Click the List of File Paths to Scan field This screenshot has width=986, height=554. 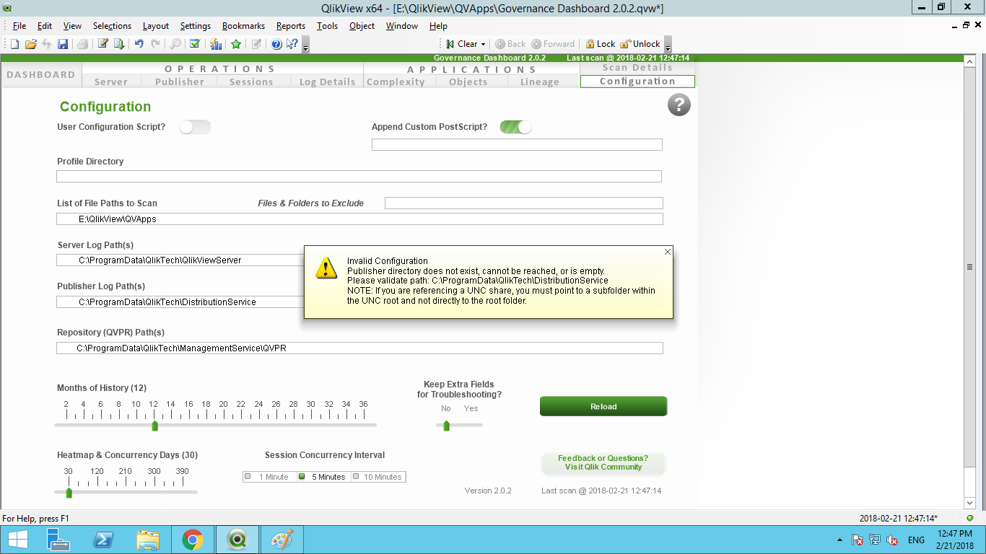[x=359, y=219]
